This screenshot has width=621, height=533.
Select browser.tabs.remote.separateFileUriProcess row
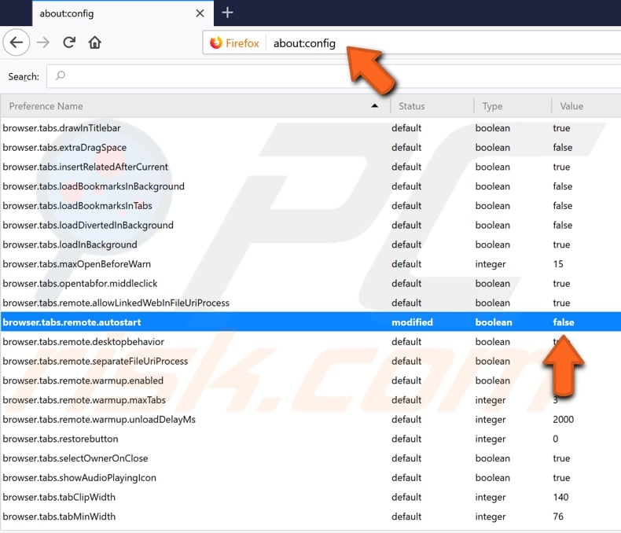point(310,361)
